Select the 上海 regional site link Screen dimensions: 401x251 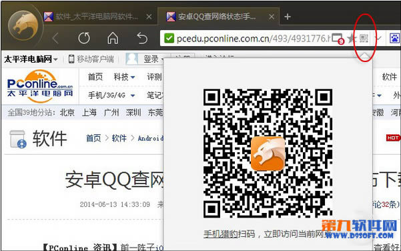(x=89, y=112)
